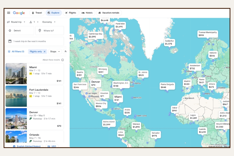The width and height of the screenshot is (234, 156).
Task: Click the Baltra Island $1,099 label
Action: 109,123
